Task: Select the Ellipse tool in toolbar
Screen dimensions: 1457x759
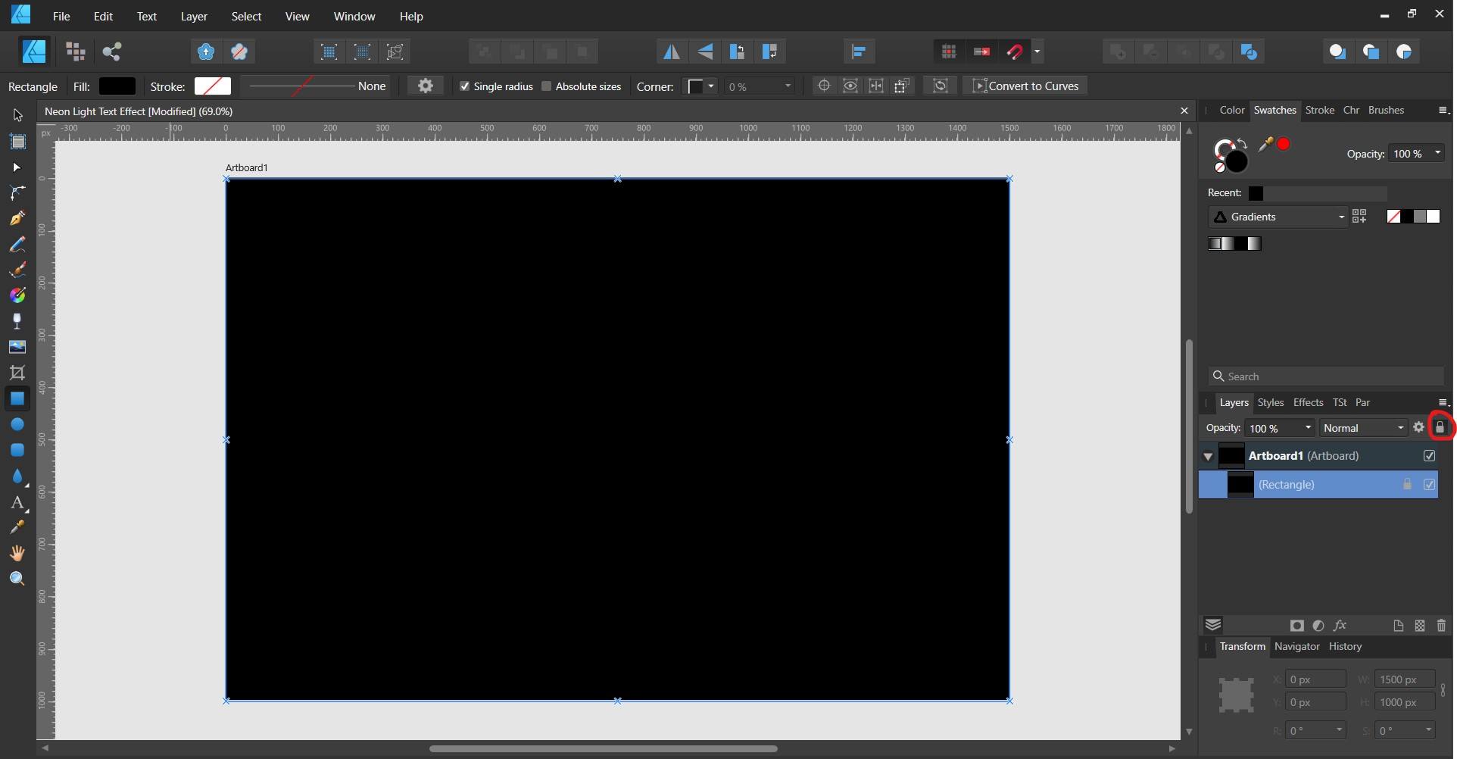Action: (x=17, y=425)
